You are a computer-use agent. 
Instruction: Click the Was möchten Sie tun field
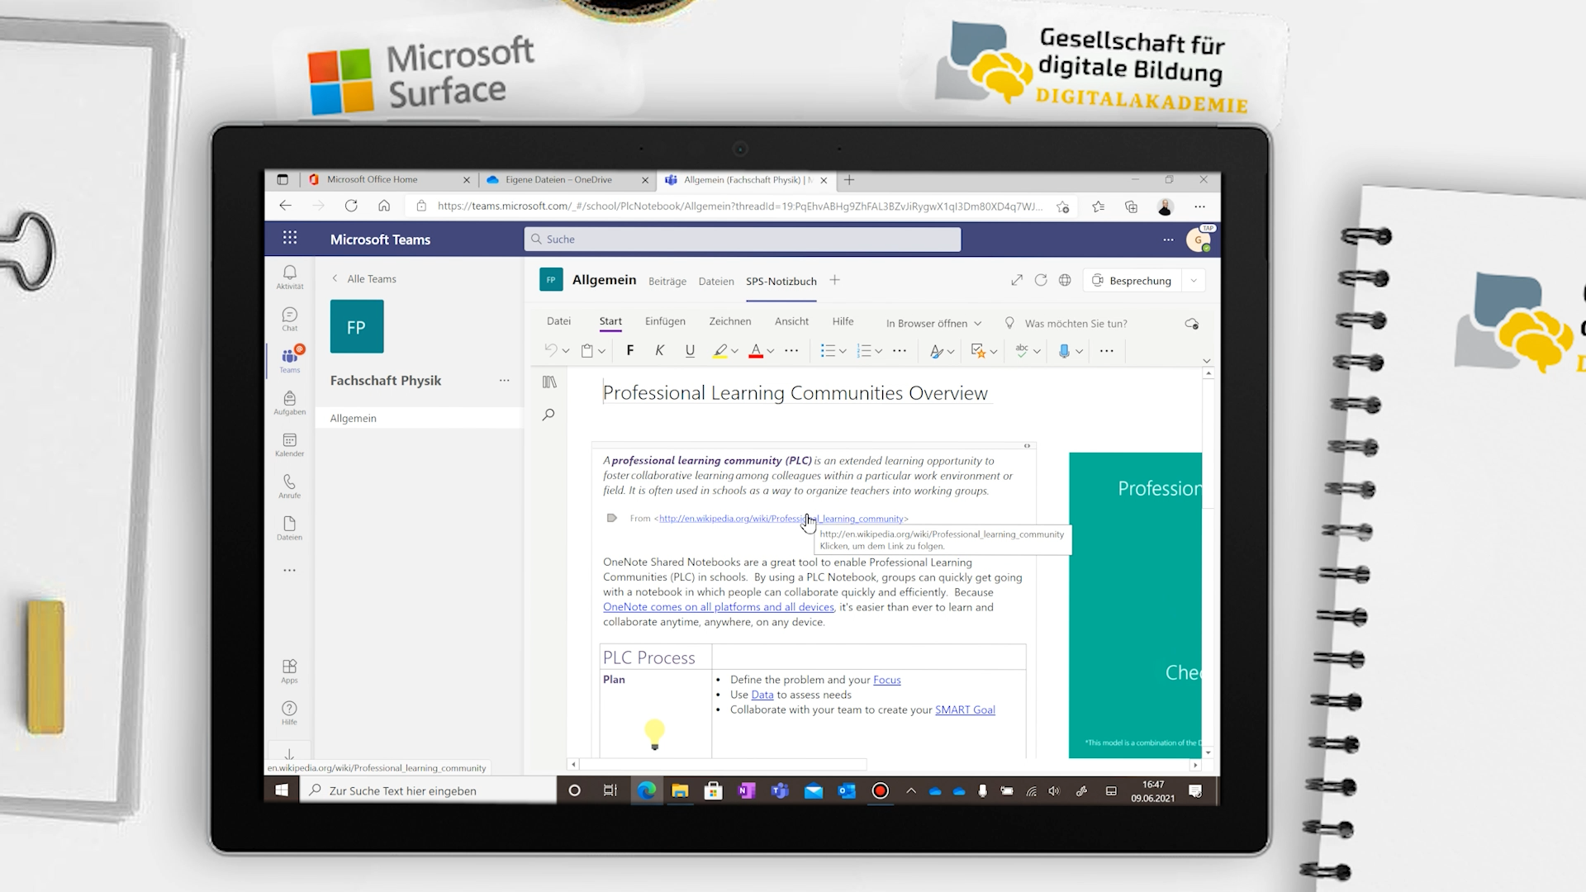1066,324
